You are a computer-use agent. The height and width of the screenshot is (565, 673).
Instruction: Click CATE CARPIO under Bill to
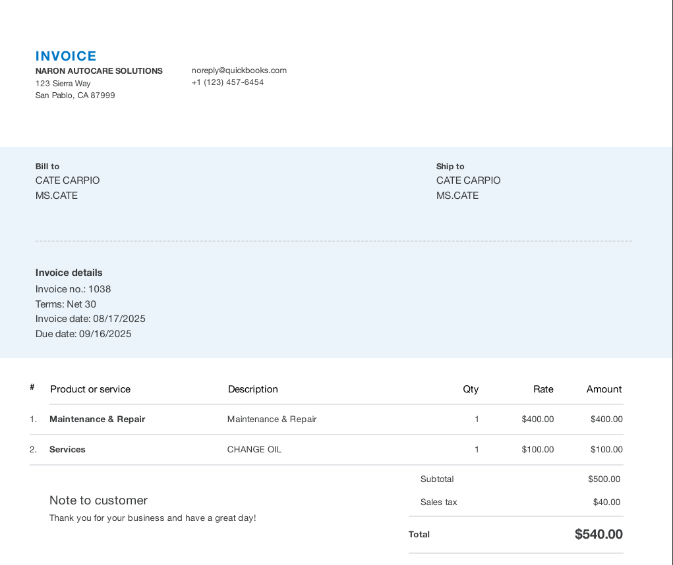pos(68,180)
